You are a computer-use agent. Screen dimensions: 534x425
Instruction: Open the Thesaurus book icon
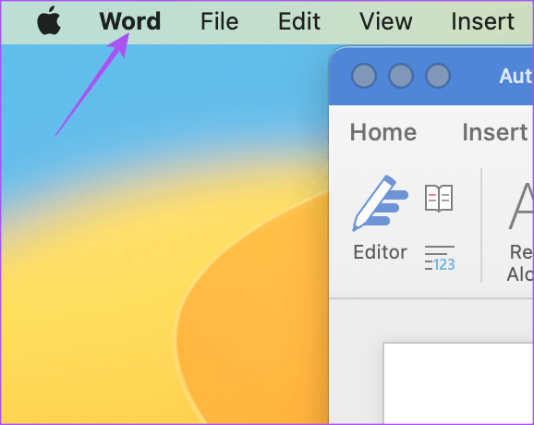pos(439,199)
